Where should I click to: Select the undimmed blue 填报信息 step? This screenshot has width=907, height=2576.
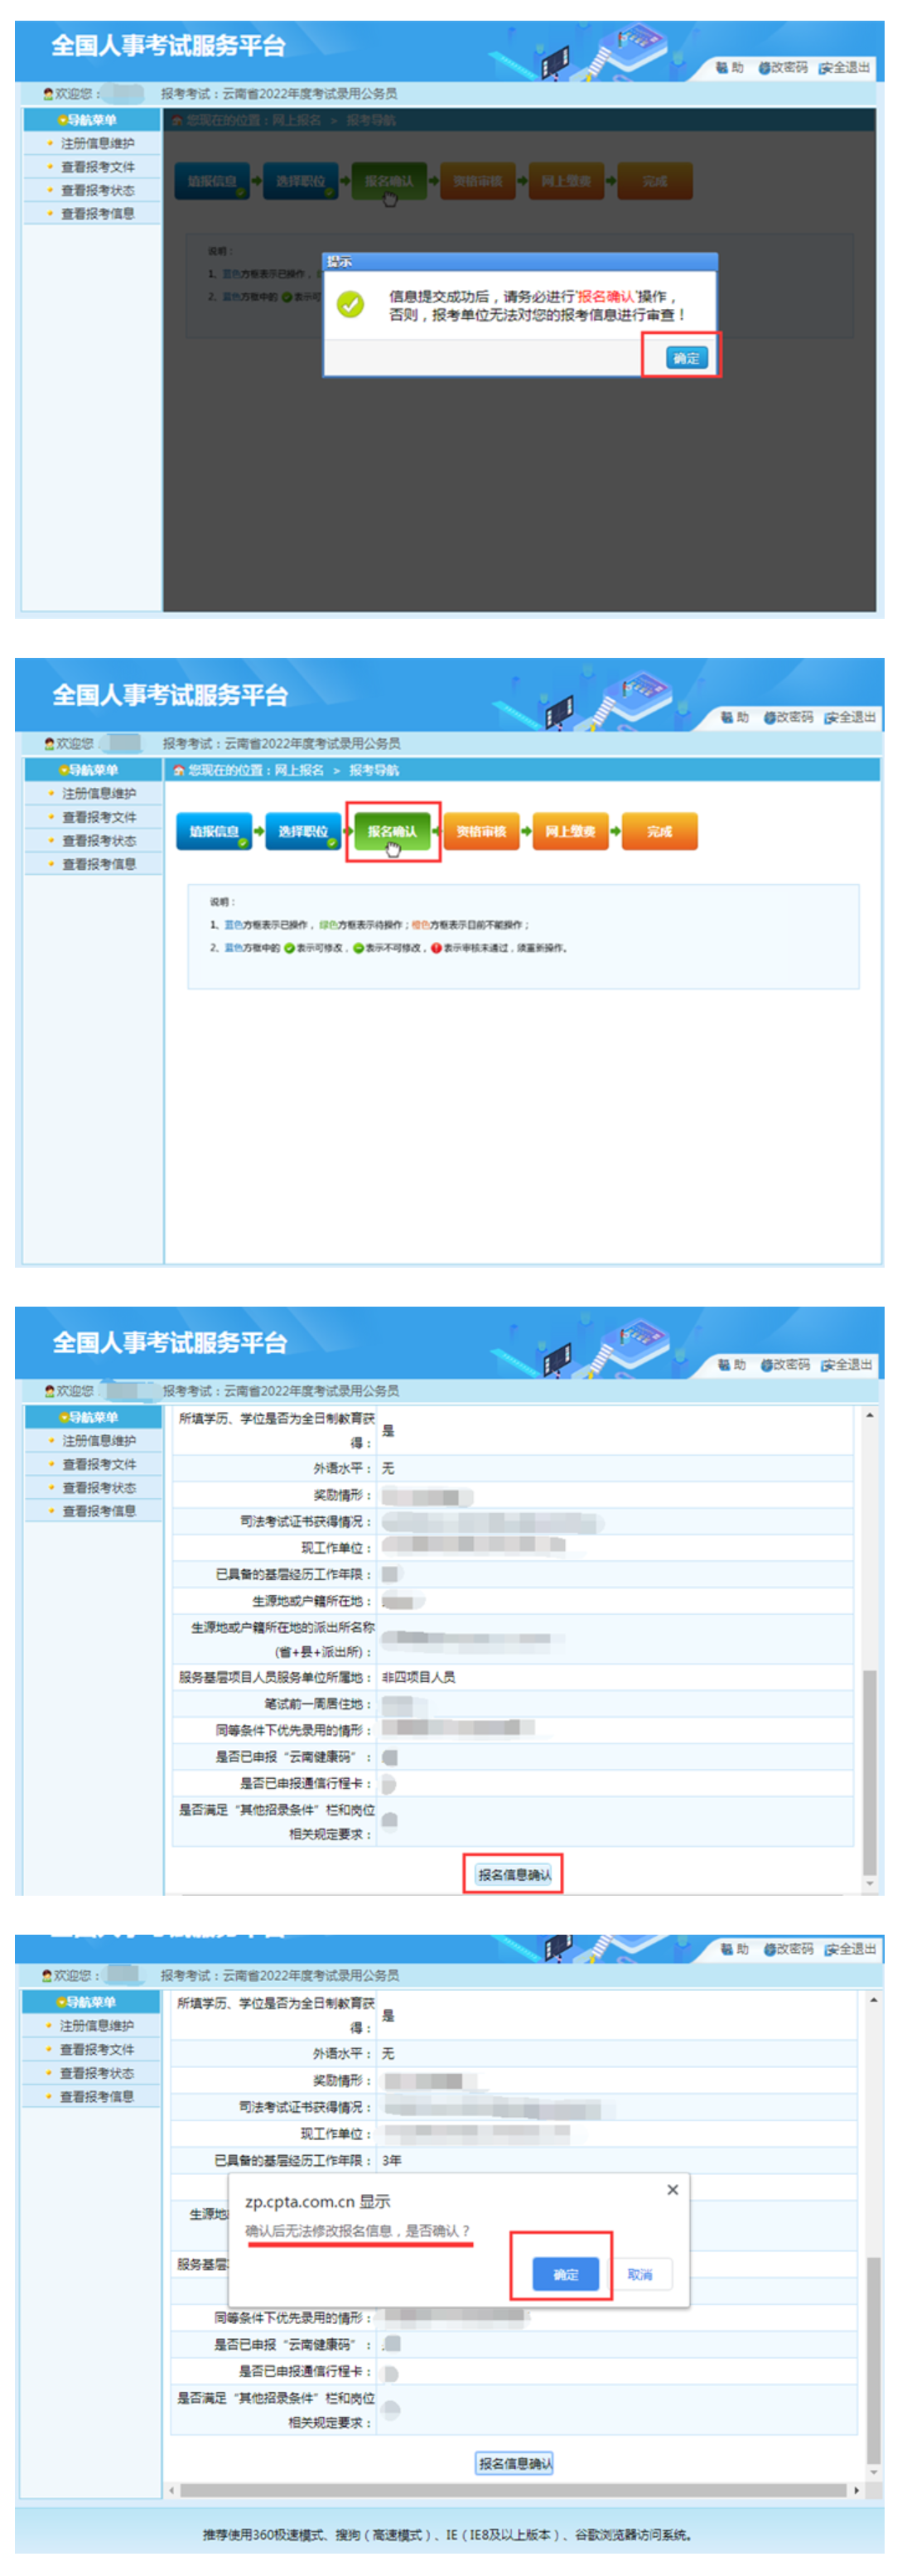214,831
